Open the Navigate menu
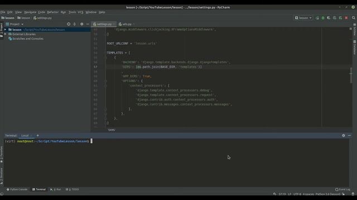 30,12
